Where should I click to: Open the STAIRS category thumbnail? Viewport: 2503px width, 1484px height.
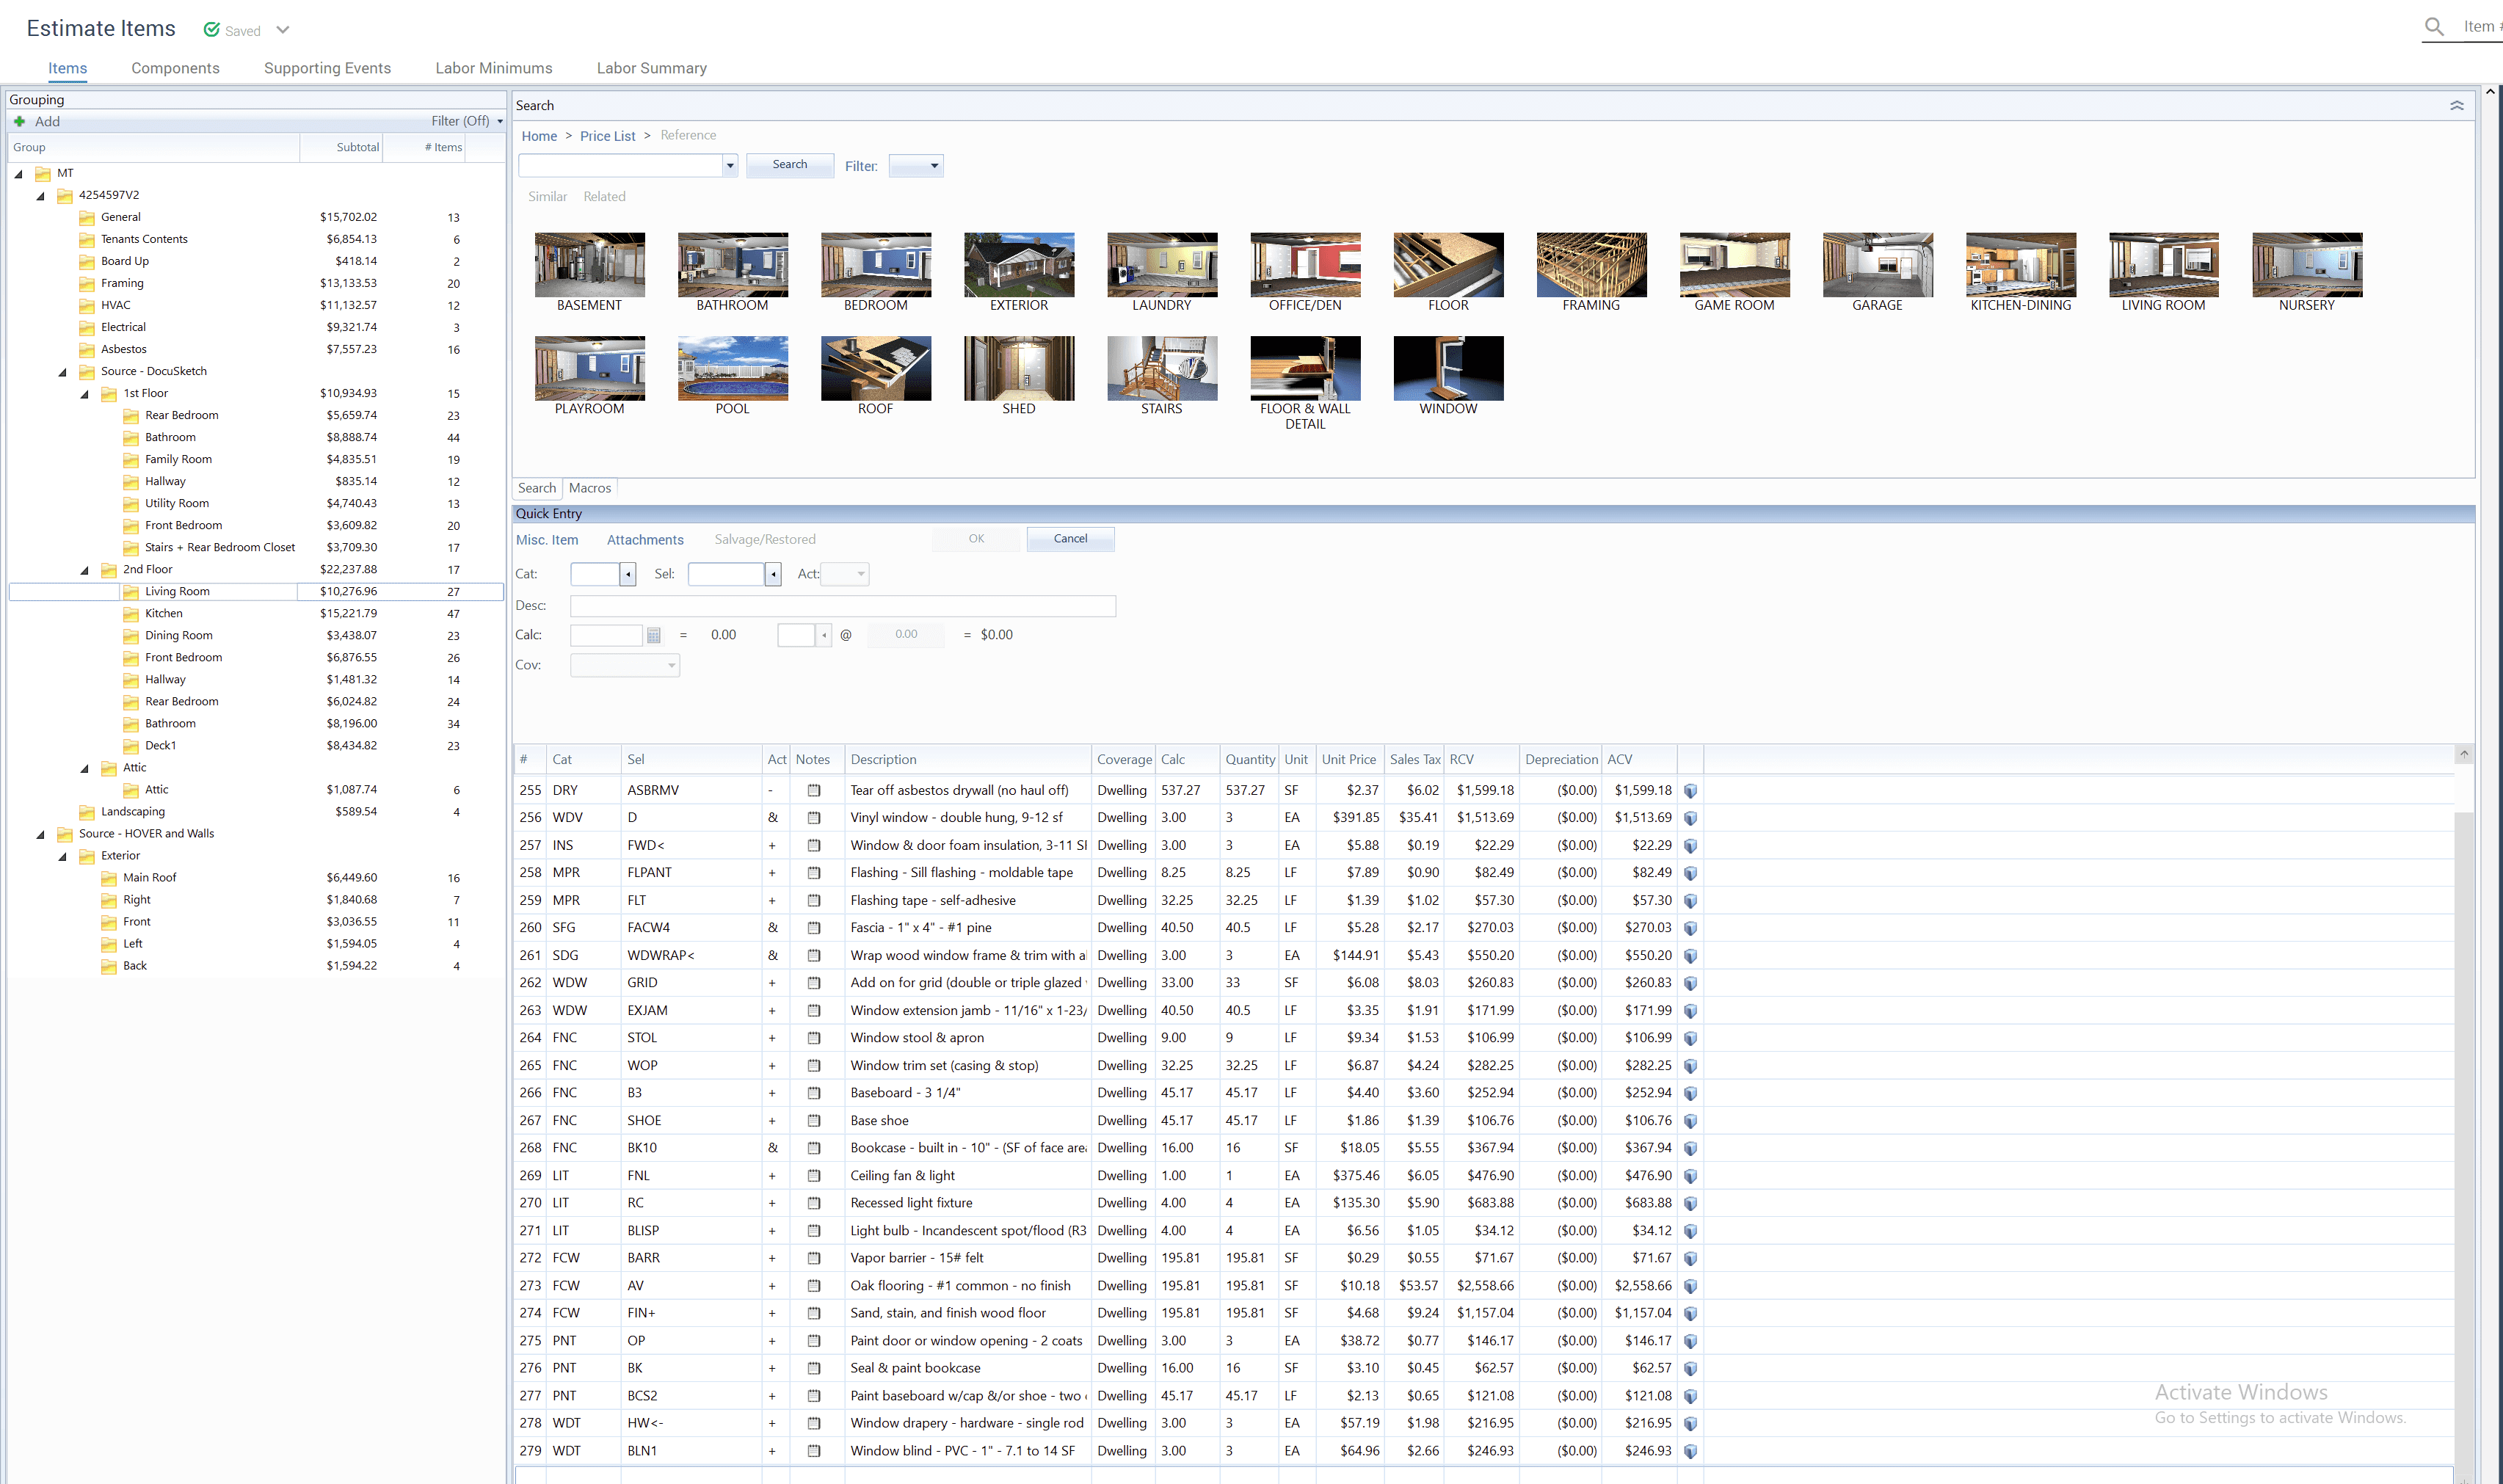pos(1161,368)
